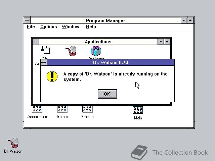The image size is (215, 161).
Task: Click the Dr. Watson pipe icon in Applications window
Action: 71,51
